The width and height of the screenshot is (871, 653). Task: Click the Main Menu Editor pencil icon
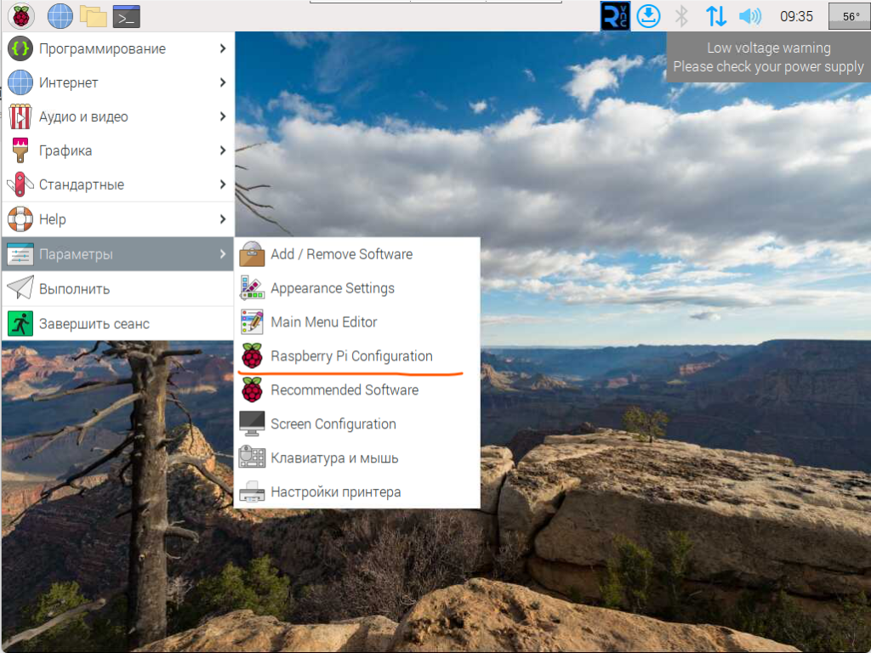pyautogui.click(x=252, y=321)
